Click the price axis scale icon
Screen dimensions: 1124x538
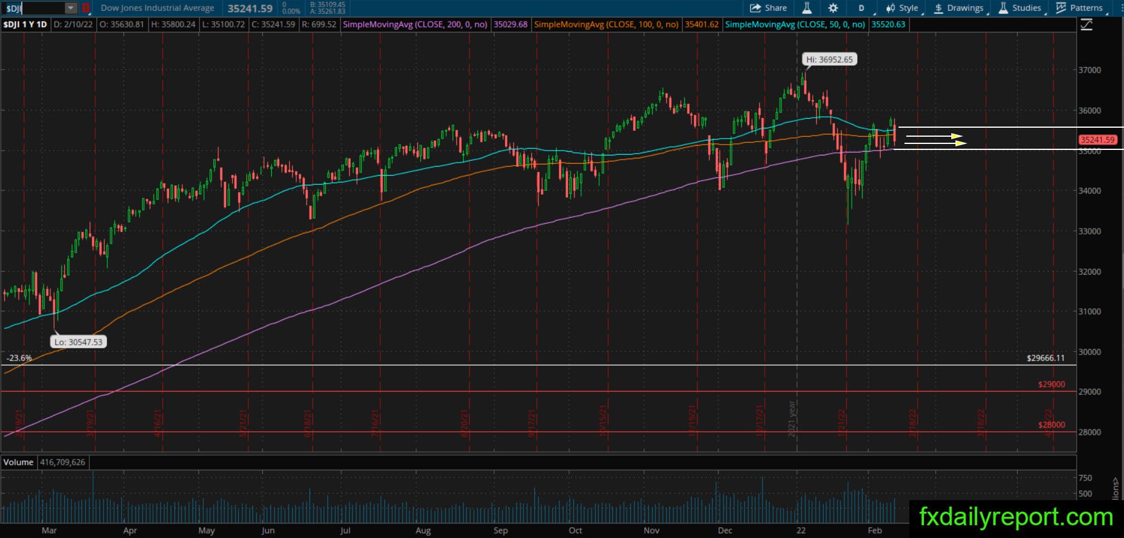click(1086, 25)
